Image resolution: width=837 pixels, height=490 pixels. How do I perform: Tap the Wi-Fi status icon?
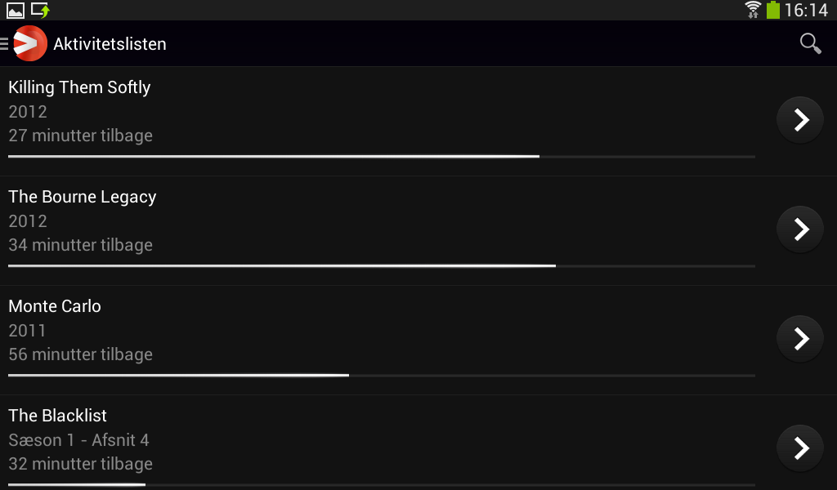pyautogui.click(x=753, y=10)
